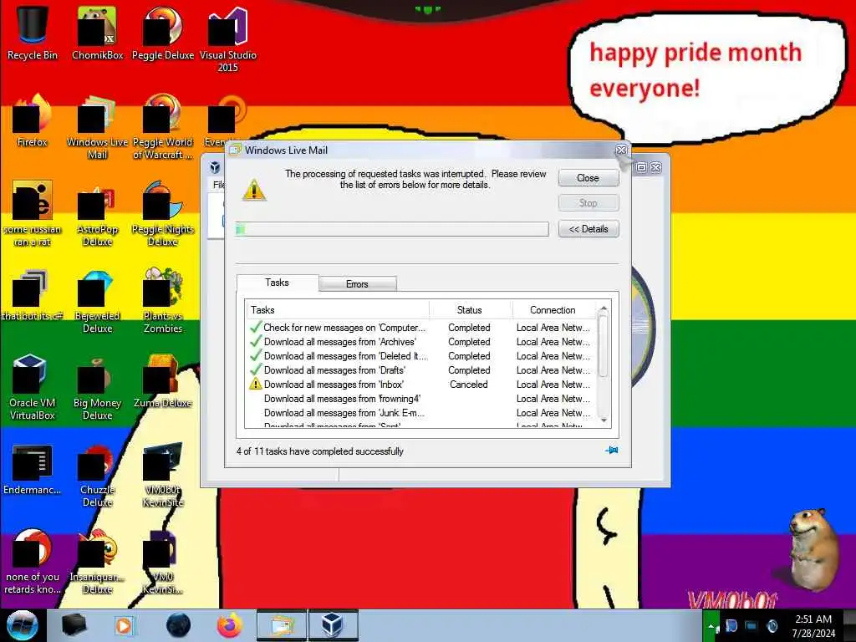This screenshot has width=856, height=642.
Task: Click the taskbar clock showing 2:51 AM
Action: click(x=813, y=625)
